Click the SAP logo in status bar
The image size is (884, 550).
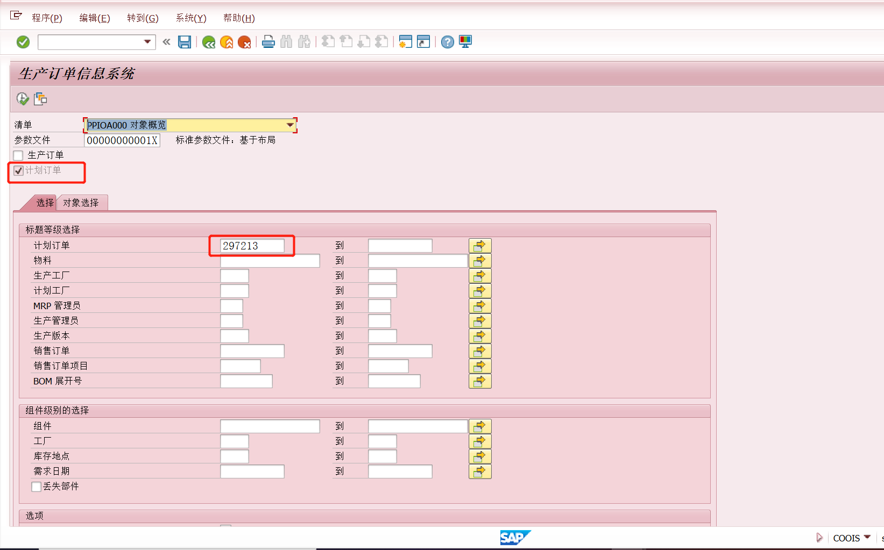pyautogui.click(x=515, y=537)
